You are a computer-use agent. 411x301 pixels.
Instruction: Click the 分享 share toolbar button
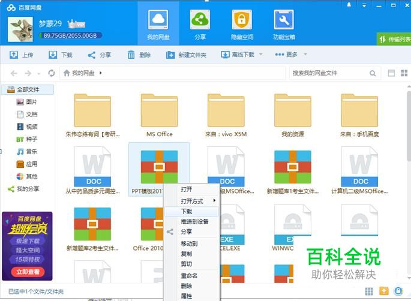coord(100,55)
